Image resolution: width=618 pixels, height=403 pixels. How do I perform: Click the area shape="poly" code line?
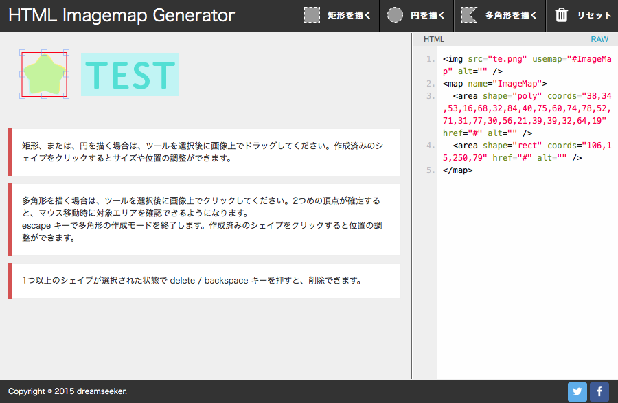point(527,114)
